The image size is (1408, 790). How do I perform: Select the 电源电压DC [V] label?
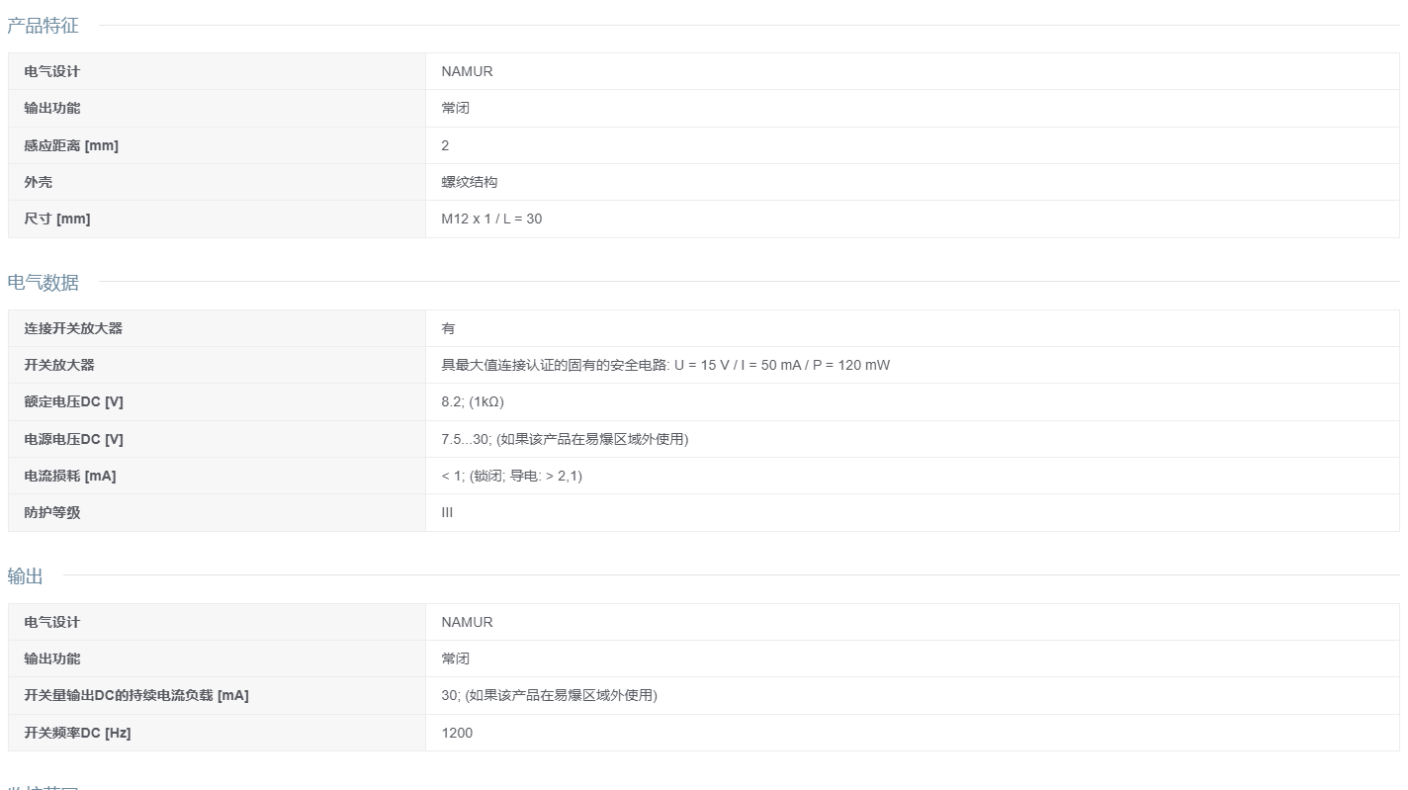(x=73, y=439)
